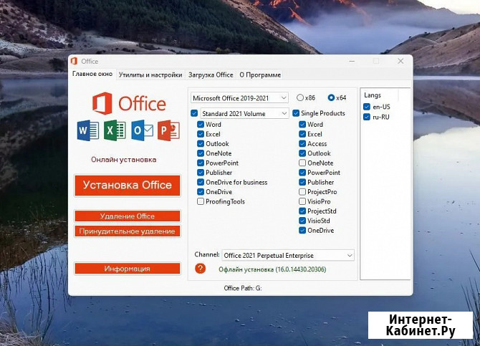Uncheck OneNote in the Standard suite list

201,153
